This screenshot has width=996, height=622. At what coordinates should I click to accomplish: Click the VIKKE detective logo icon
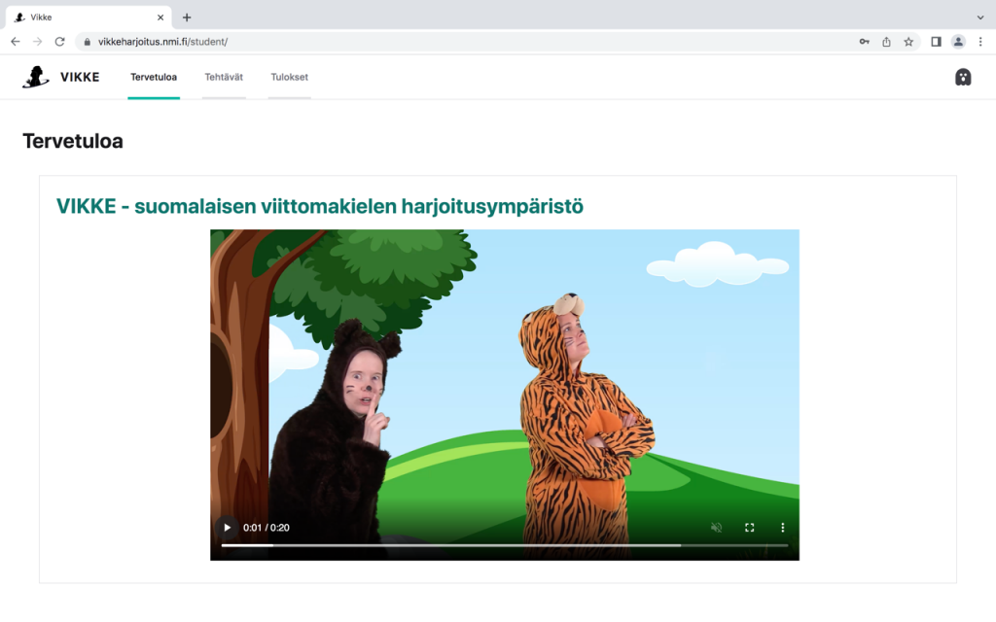pos(36,77)
